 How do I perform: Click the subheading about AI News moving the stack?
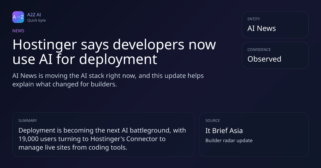[108, 80]
